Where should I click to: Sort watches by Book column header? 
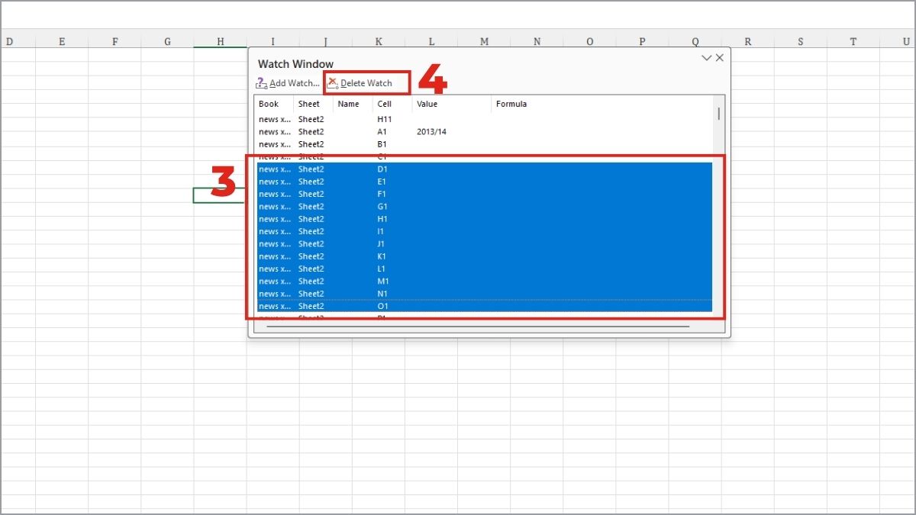(x=274, y=104)
